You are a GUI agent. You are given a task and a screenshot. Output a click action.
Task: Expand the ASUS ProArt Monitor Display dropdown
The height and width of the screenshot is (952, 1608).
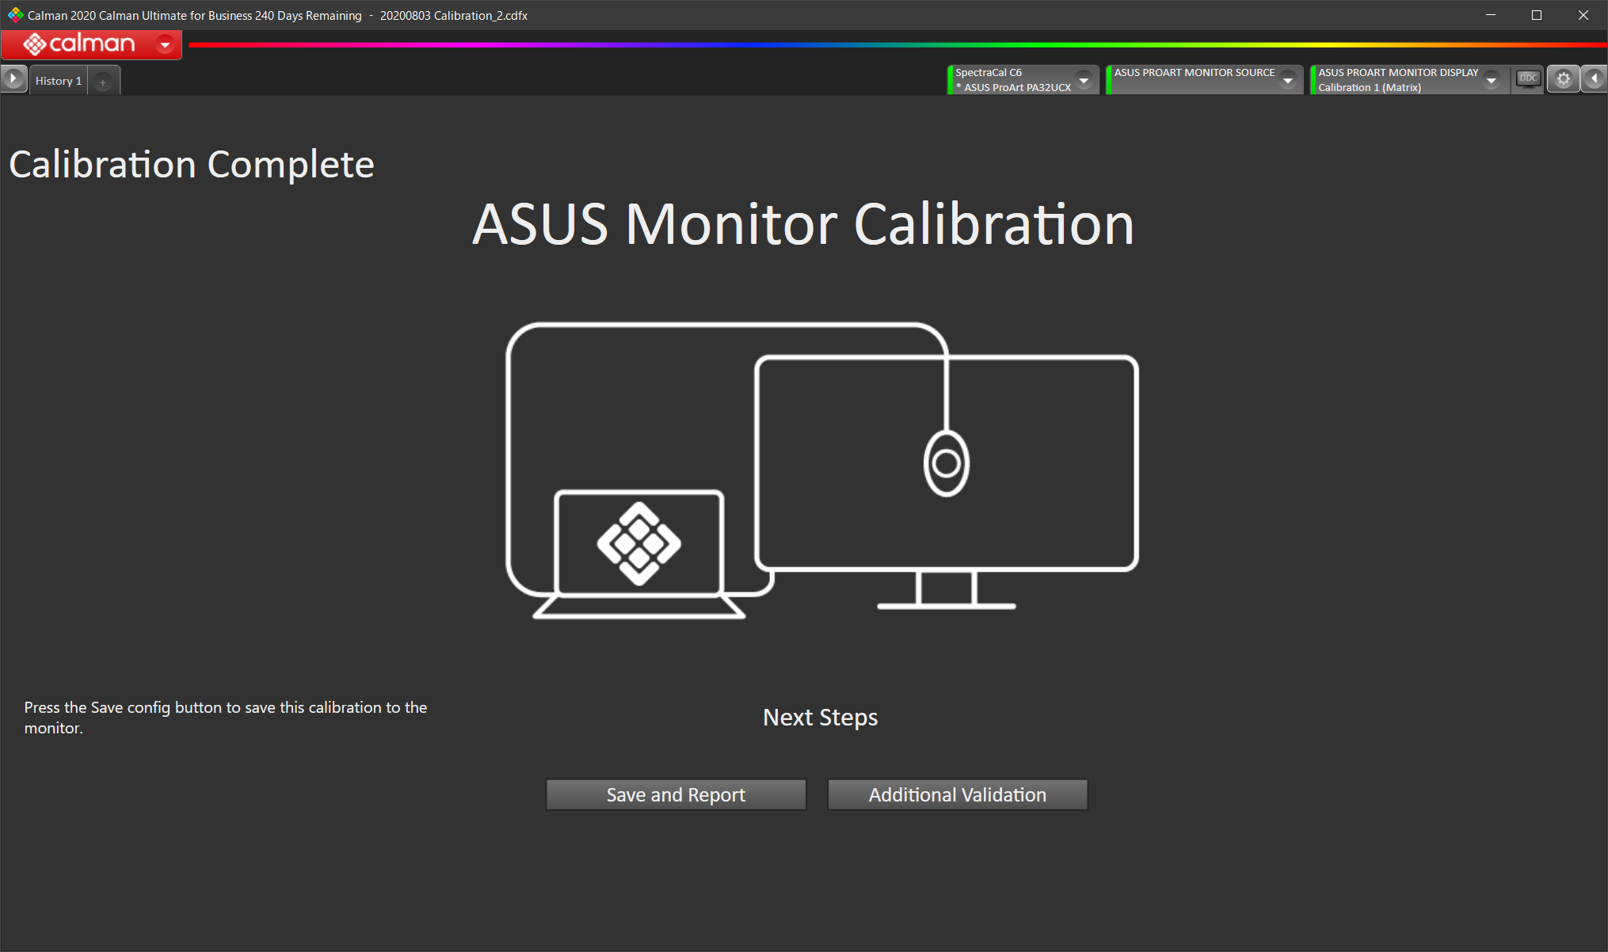(x=1492, y=80)
